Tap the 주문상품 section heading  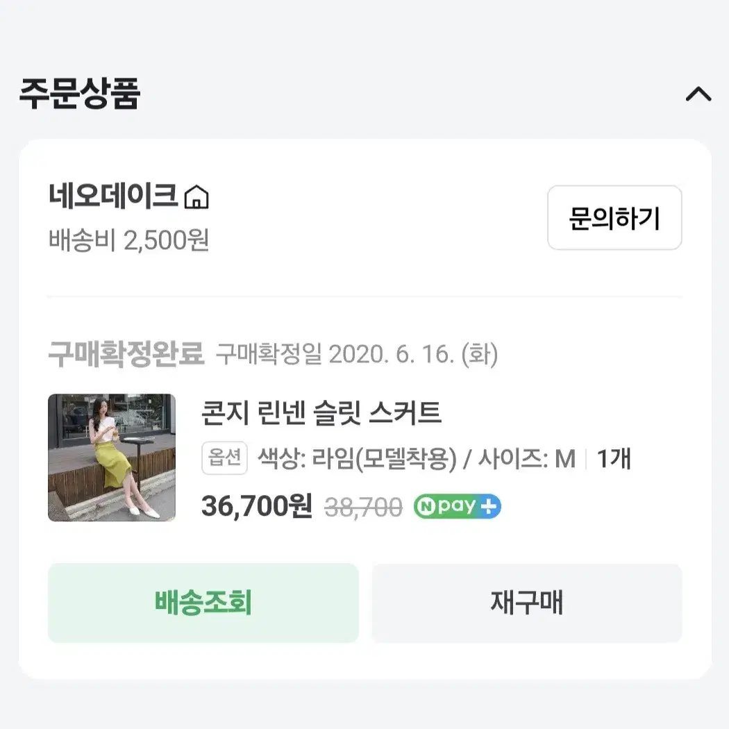pos(79,94)
